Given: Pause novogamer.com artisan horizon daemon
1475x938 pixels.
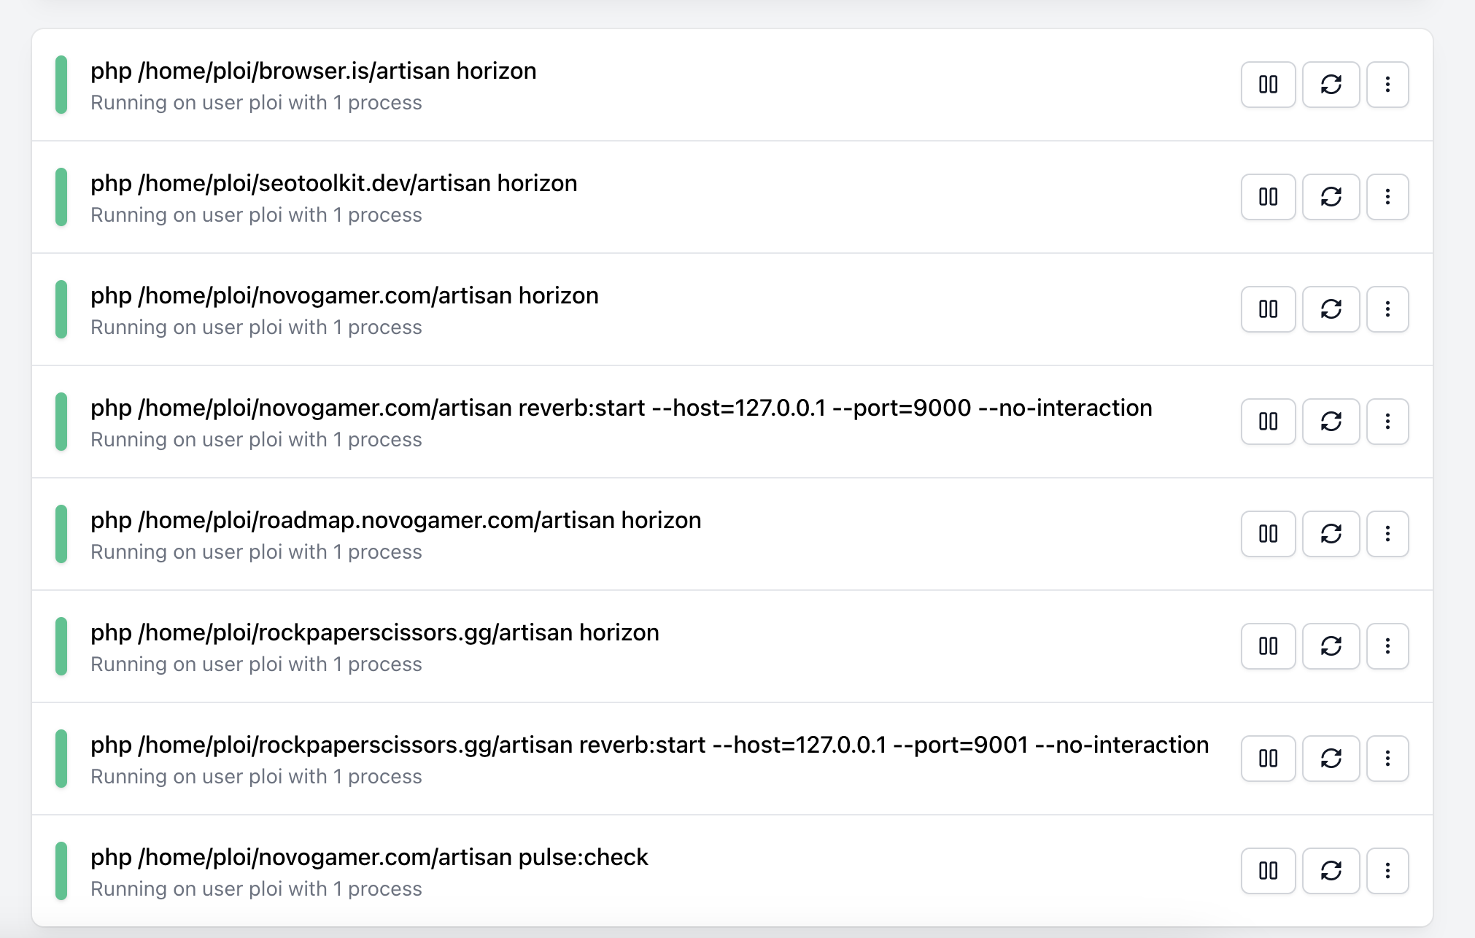Looking at the screenshot, I should [1268, 309].
